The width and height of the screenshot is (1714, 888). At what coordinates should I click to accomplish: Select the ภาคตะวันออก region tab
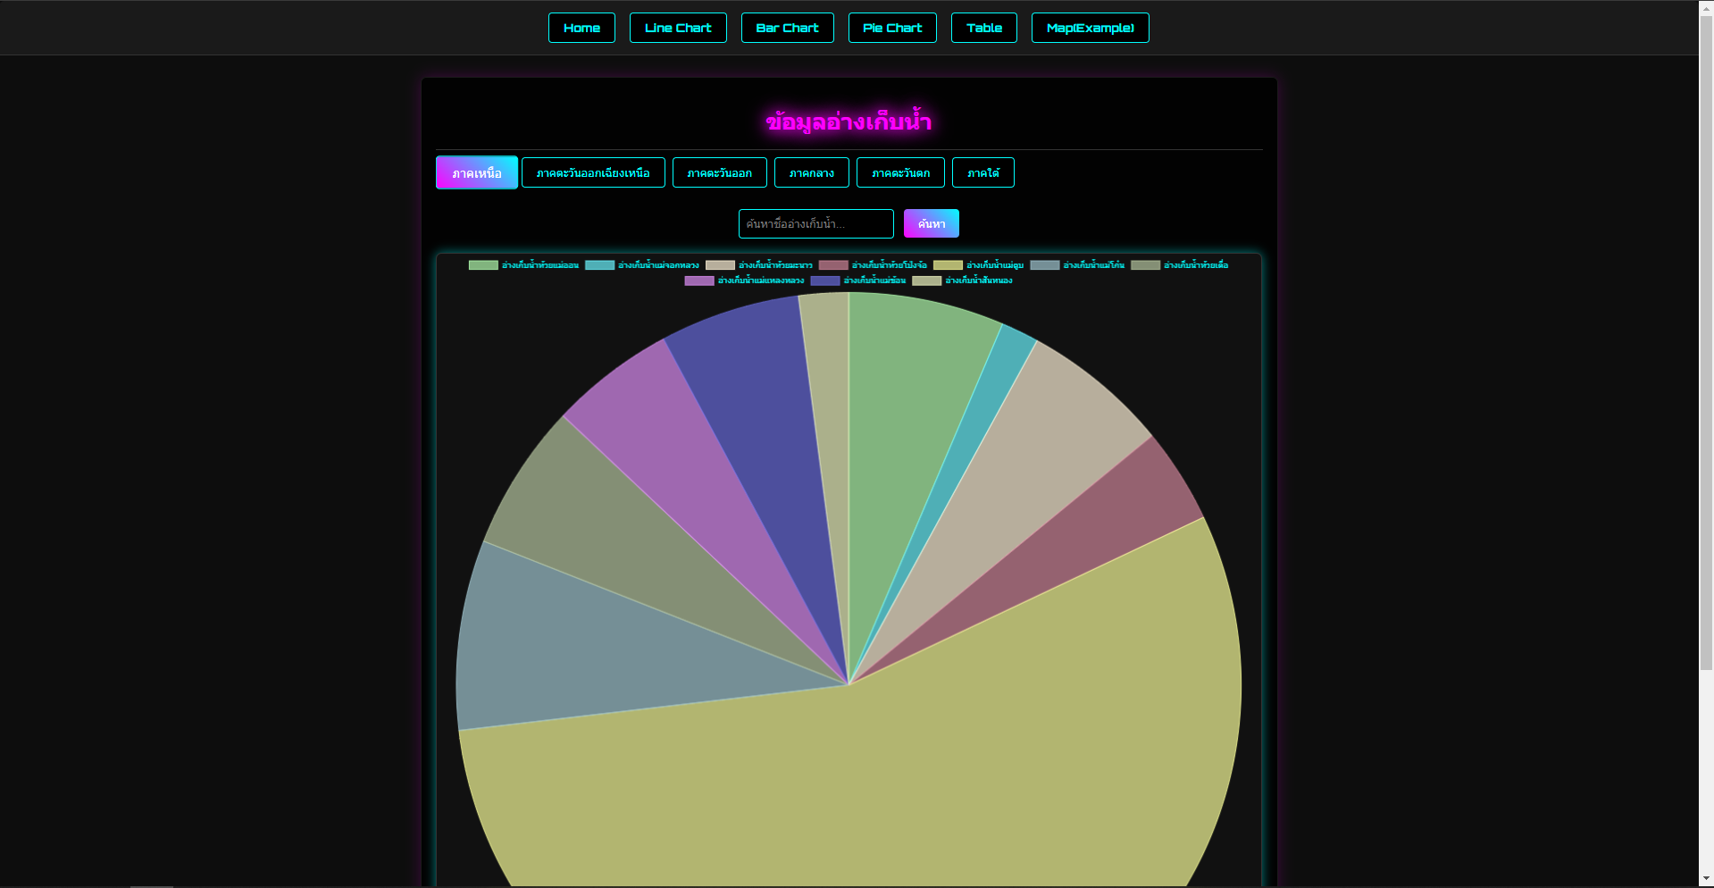point(719,172)
